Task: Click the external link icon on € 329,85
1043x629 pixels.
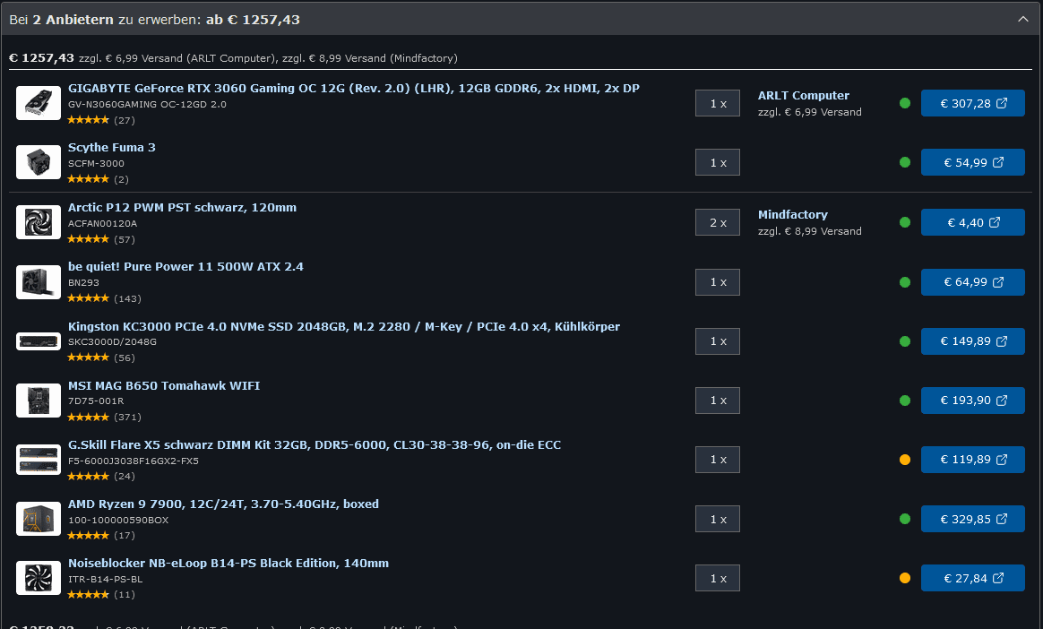Action: point(1002,518)
